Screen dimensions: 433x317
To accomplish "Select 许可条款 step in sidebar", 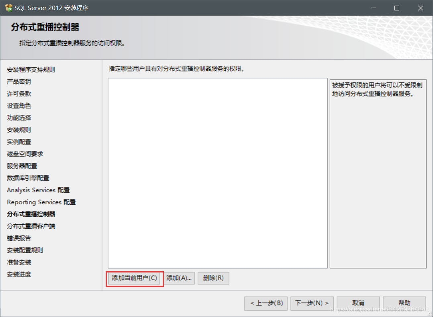I will click(19, 94).
